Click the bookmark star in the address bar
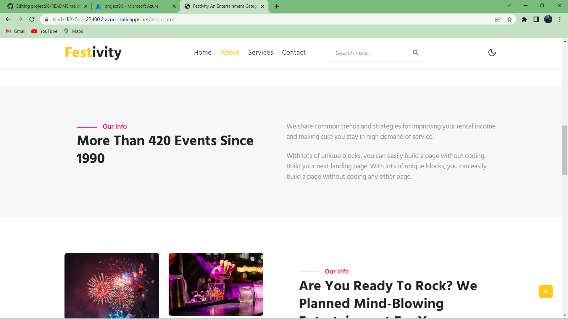This screenshot has width=568, height=319. [509, 19]
